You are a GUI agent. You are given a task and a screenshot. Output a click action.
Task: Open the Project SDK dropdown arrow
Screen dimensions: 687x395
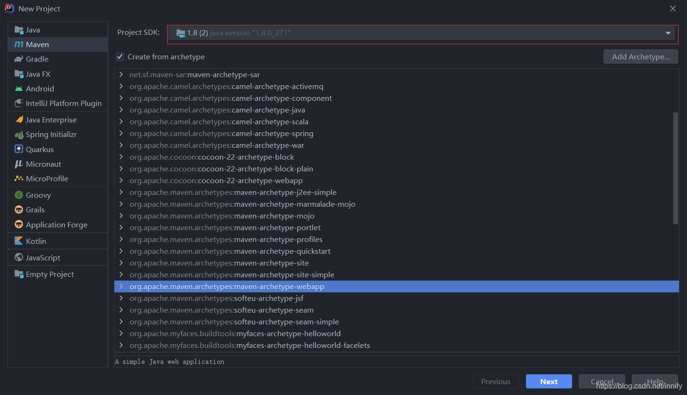click(668, 33)
